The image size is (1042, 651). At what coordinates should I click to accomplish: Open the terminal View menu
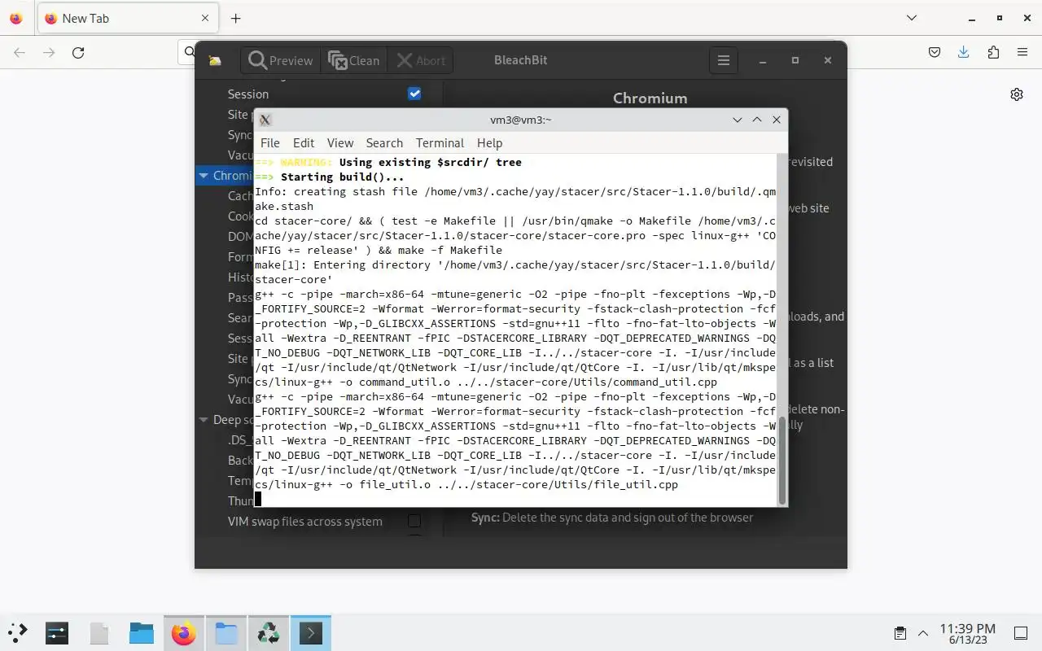(340, 142)
